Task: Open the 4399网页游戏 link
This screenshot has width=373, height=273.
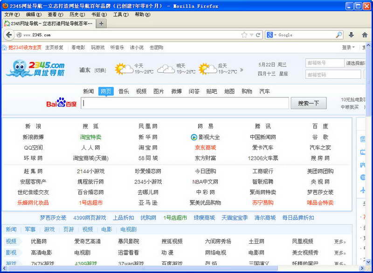Action: coord(90,218)
